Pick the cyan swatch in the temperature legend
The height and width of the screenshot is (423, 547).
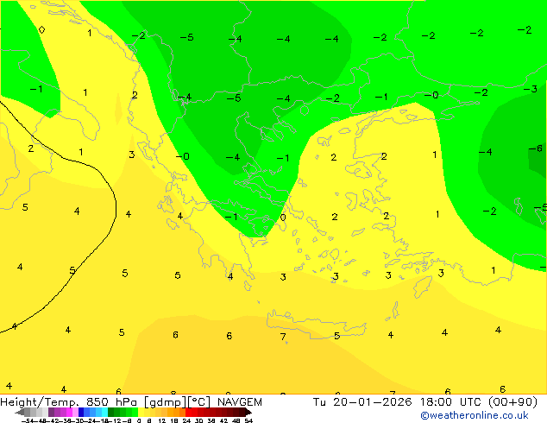[104, 412]
